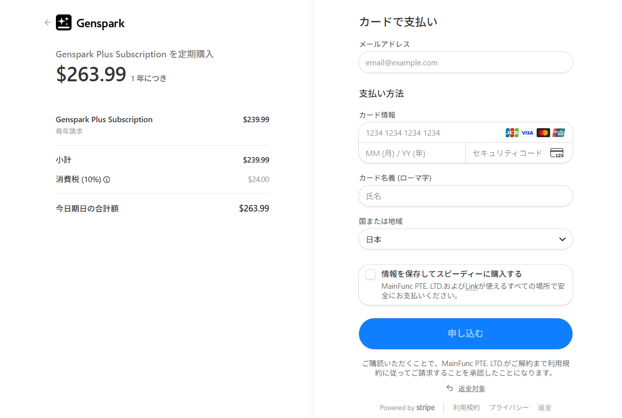Click the Genspark logo icon
Image resolution: width=622 pixels, height=418 pixels.
pyautogui.click(x=64, y=22)
